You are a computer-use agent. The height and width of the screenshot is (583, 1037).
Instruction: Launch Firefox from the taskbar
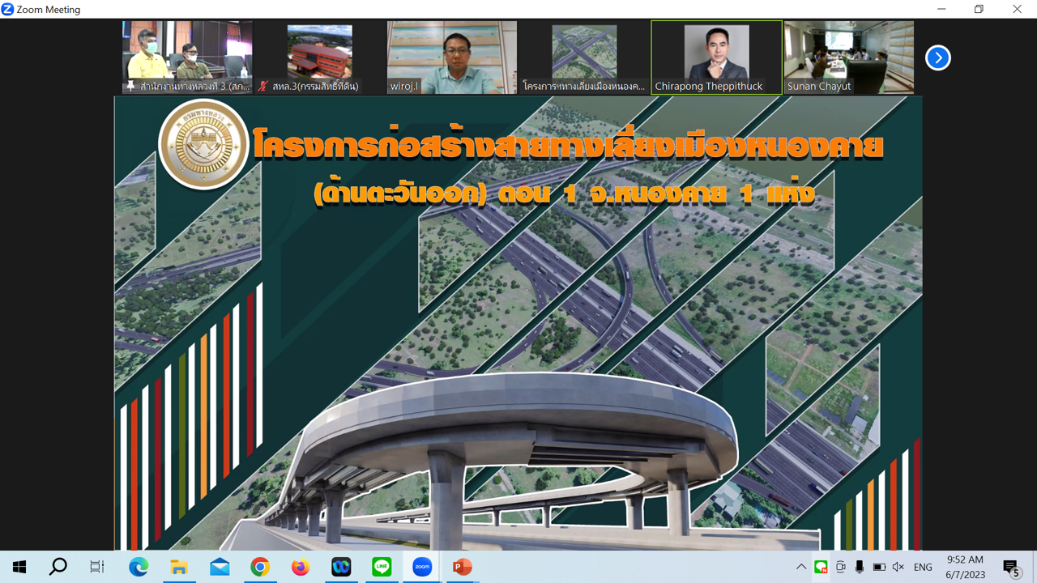[301, 567]
